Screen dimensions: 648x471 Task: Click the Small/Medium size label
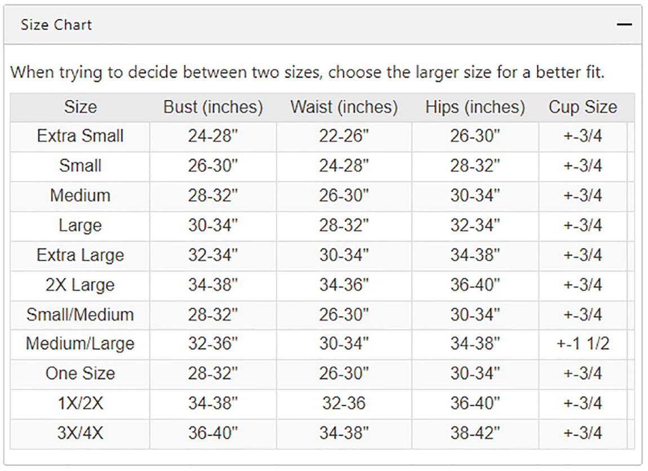[80, 315]
